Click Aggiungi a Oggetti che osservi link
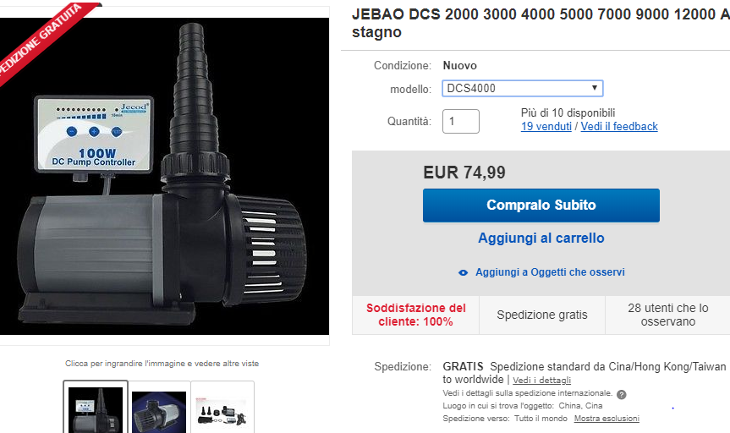Image resolution: width=730 pixels, height=433 pixels. click(550, 272)
